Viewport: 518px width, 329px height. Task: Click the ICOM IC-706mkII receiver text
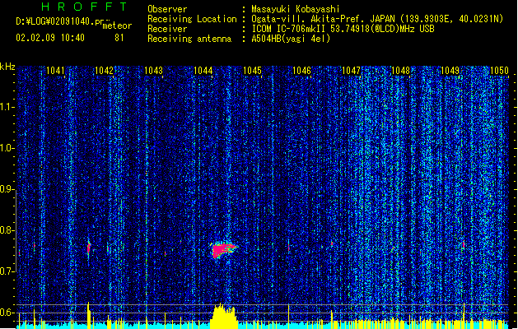click(x=343, y=29)
